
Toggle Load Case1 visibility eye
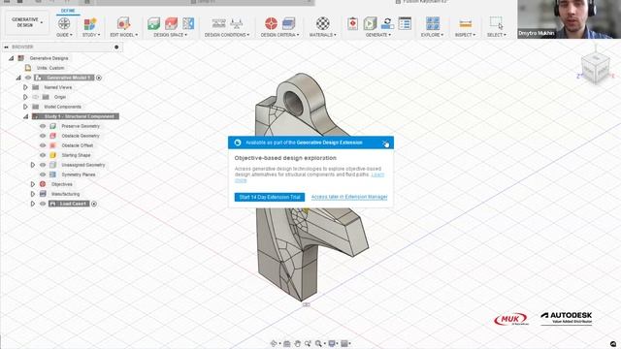(43, 204)
